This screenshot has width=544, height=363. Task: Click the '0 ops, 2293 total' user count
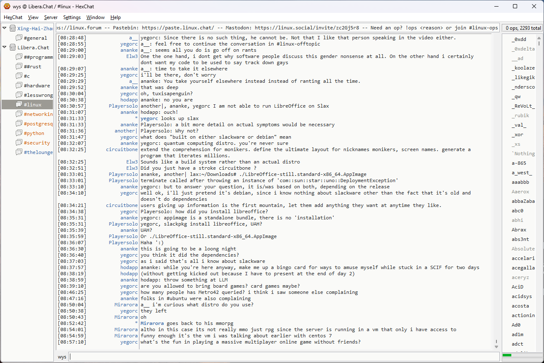click(x=522, y=28)
